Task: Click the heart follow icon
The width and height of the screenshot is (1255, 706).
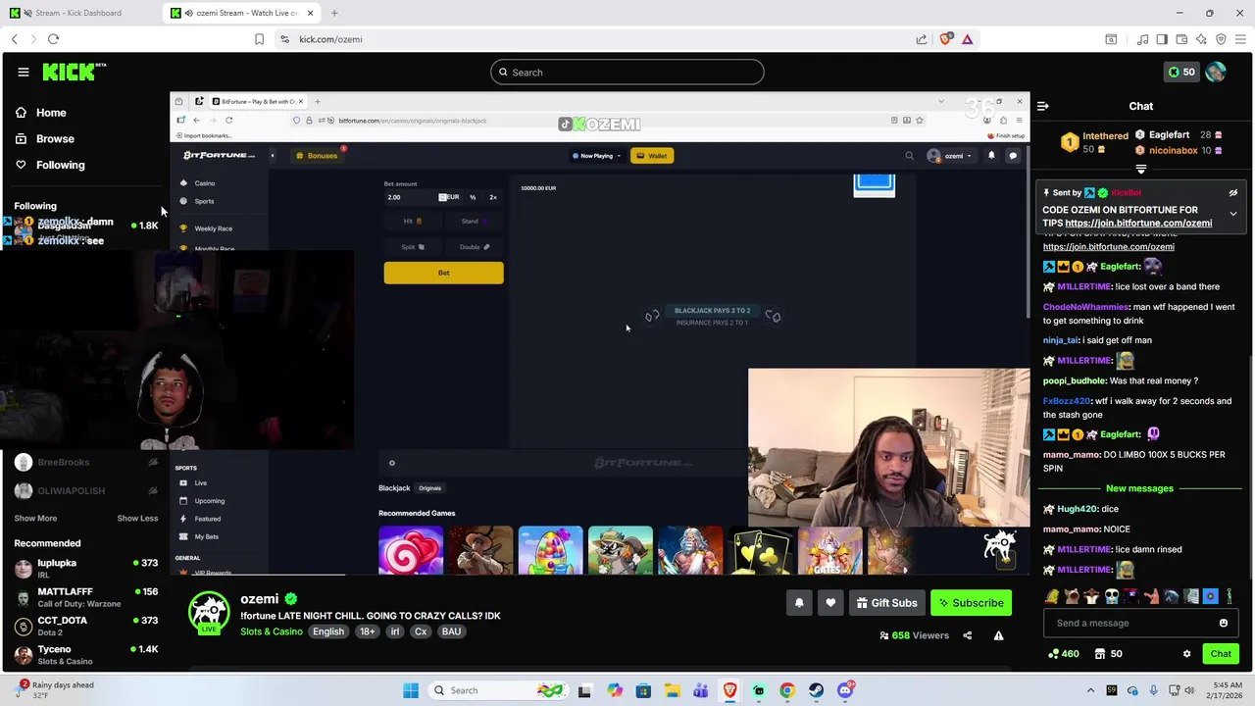Action: point(830,603)
